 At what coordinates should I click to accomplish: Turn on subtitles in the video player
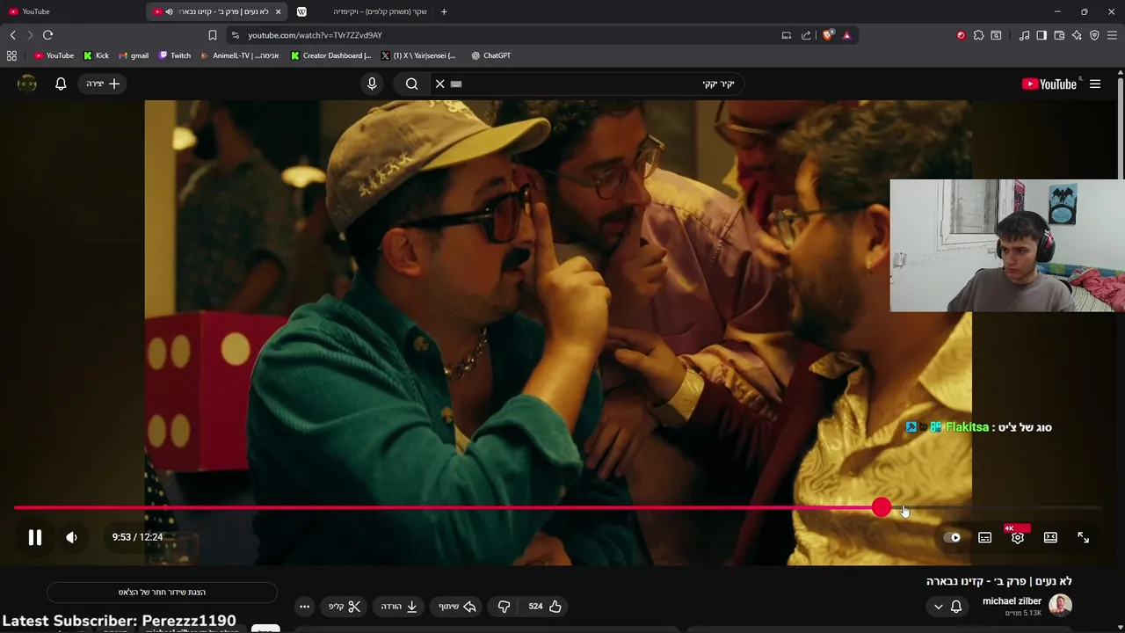(985, 537)
